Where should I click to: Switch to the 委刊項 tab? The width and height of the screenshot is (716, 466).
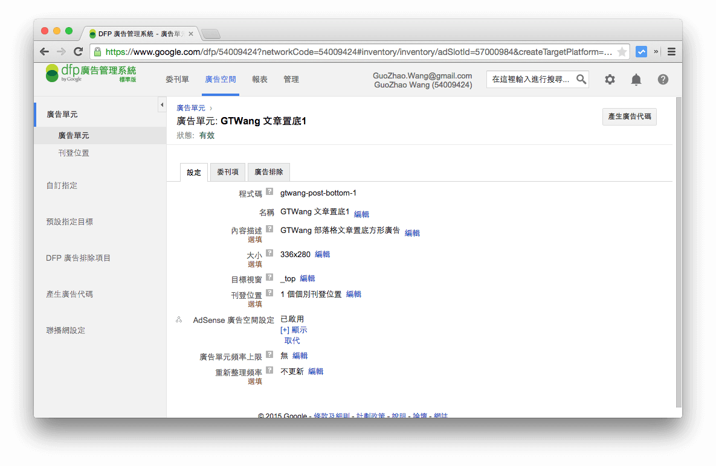pos(228,172)
